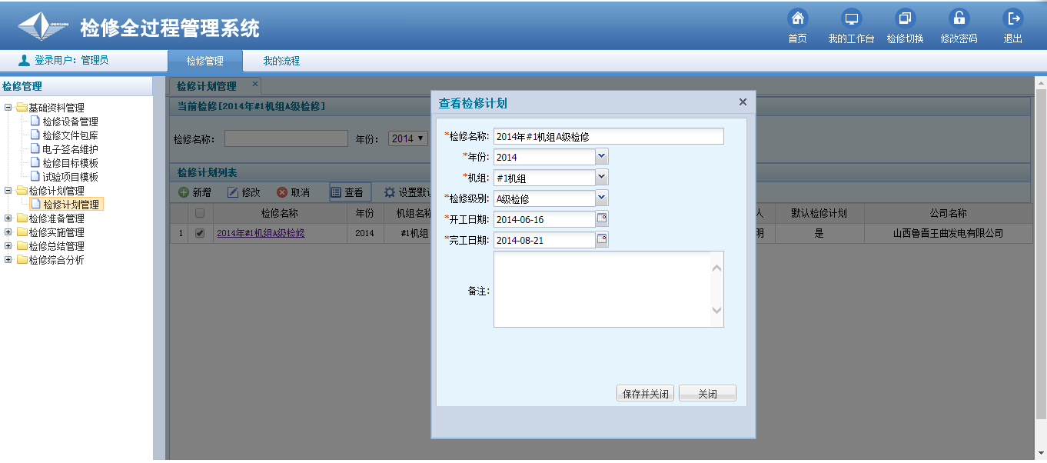Switch to the 我的流程 tab
Screen dimensions: 1047x463
281,61
